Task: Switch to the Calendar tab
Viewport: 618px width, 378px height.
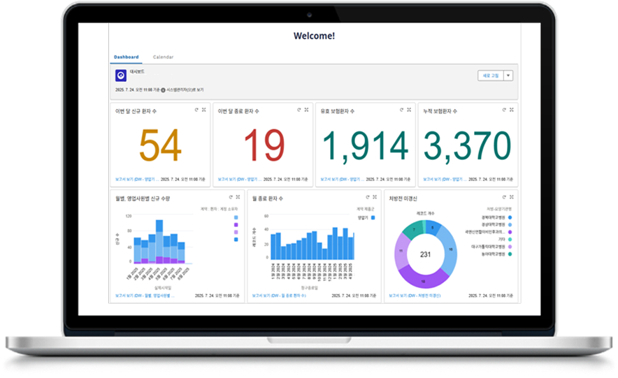Action: coord(163,57)
